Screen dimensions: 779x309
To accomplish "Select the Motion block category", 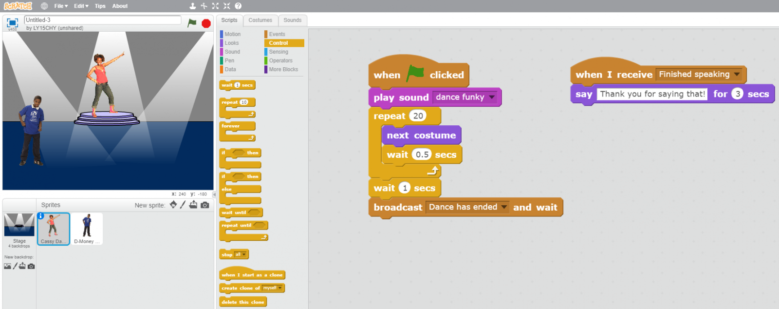I will [232, 34].
